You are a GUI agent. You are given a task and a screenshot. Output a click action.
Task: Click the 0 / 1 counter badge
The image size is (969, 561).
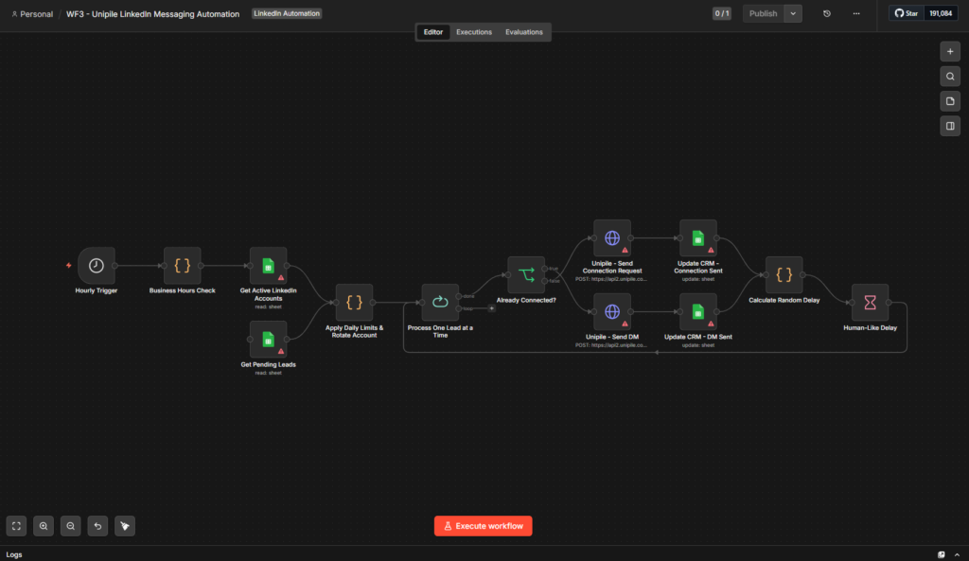[722, 13]
